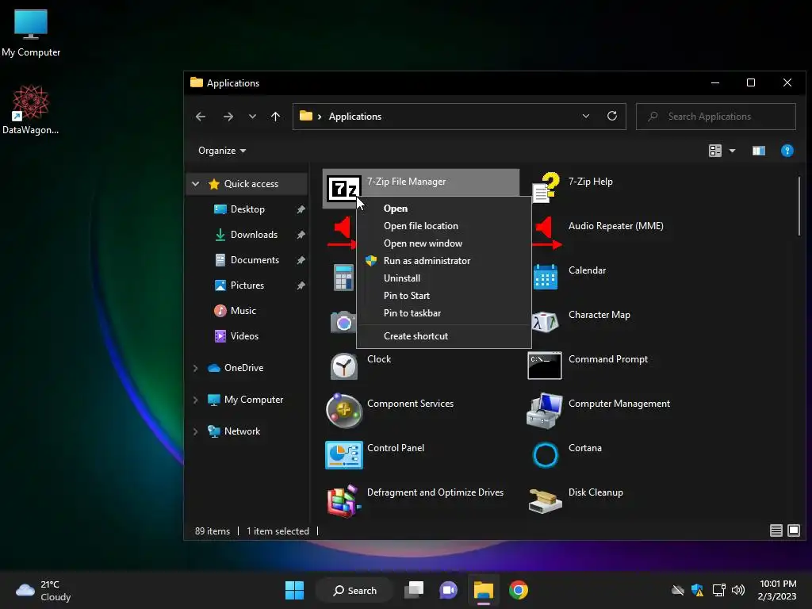Choose Create shortcut
This screenshot has height=609, width=812.
444,336
